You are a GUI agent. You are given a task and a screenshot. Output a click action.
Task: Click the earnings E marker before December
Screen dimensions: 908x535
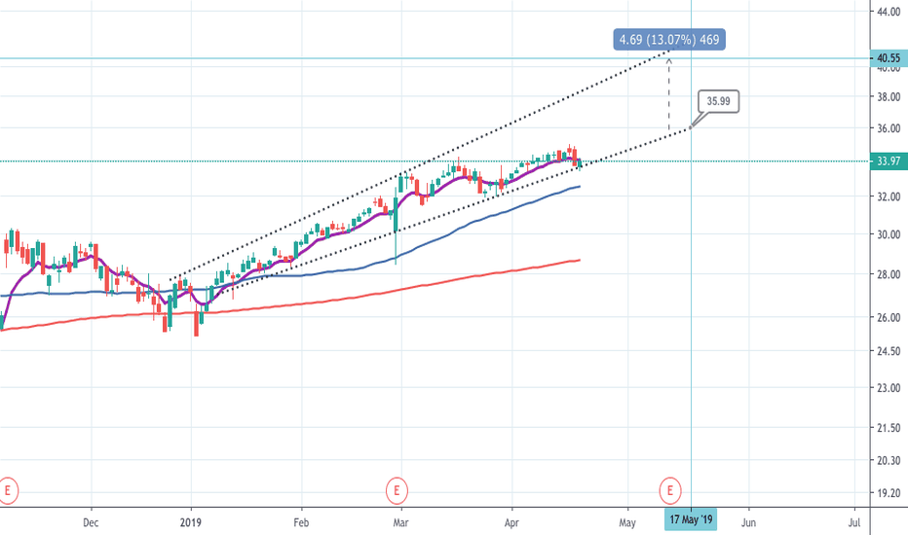8,490
